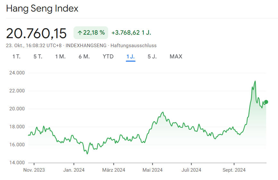
Task: Click the Mai 2024 x-axis label
Action: coord(152,170)
